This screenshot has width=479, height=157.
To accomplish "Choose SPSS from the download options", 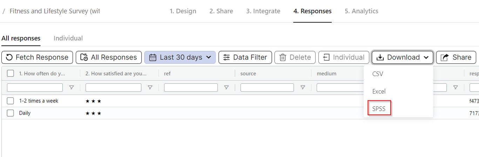I will tap(379, 109).
